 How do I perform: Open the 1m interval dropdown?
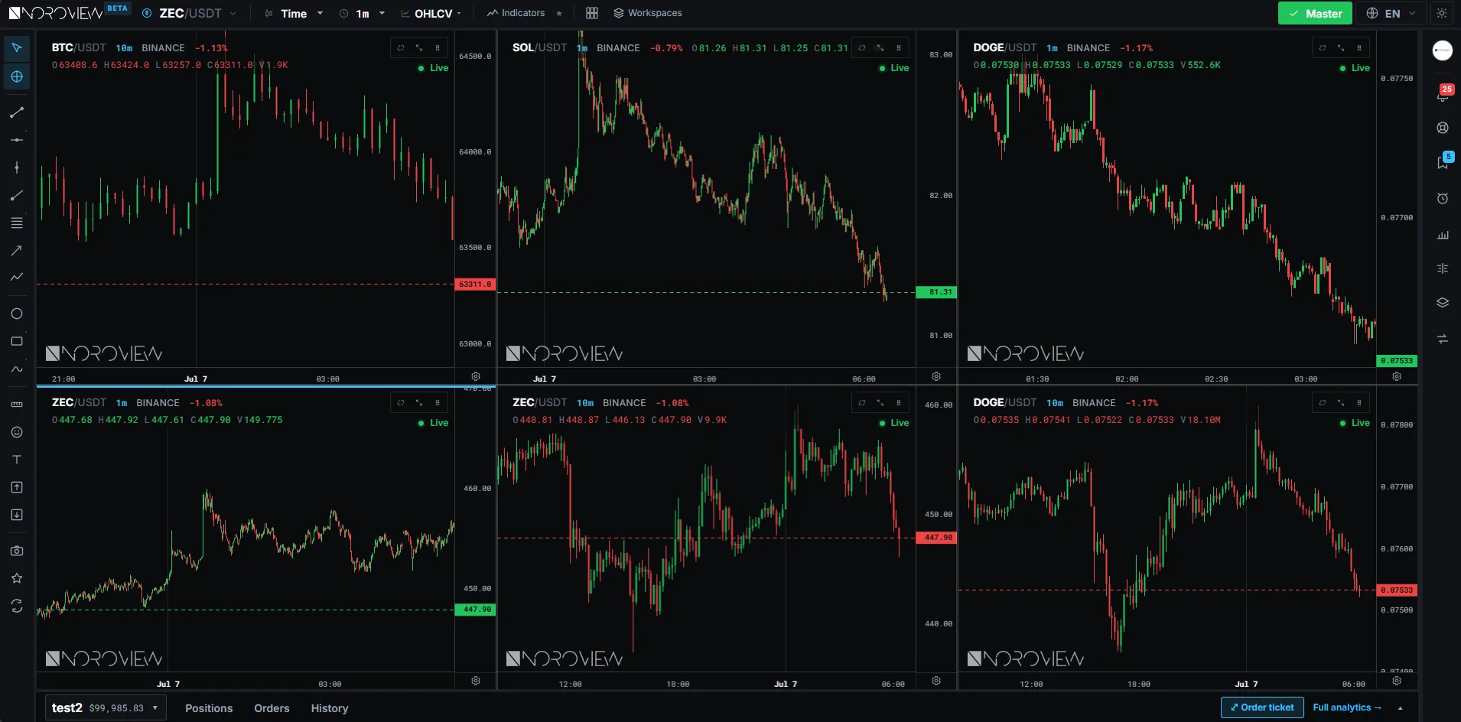coord(363,13)
